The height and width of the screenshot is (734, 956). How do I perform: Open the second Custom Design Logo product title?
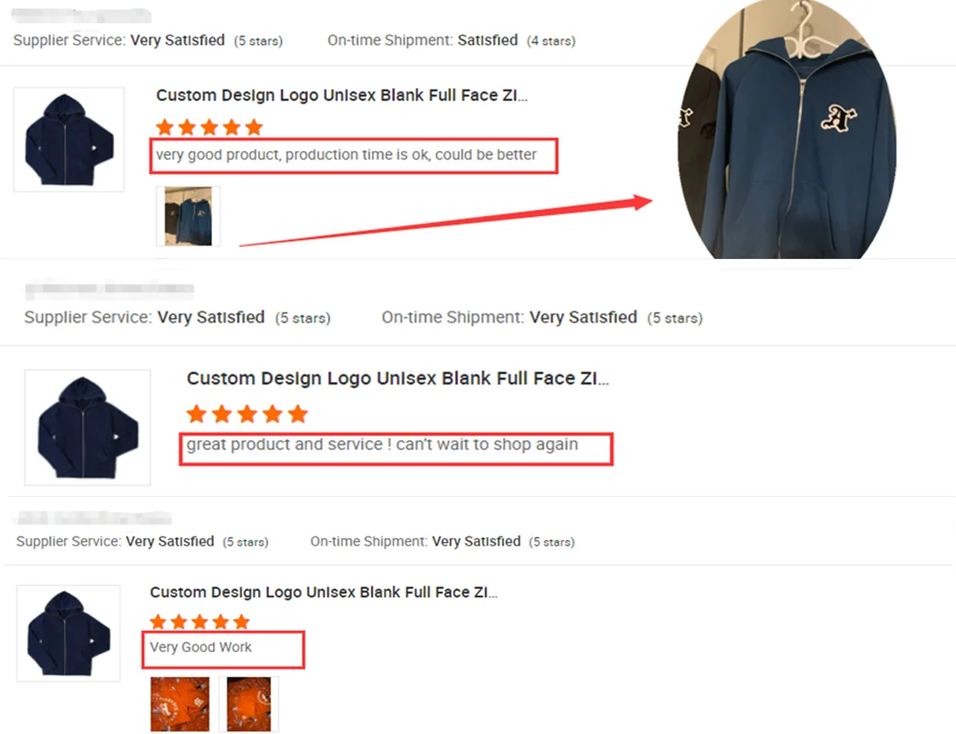[x=398, y=378]
